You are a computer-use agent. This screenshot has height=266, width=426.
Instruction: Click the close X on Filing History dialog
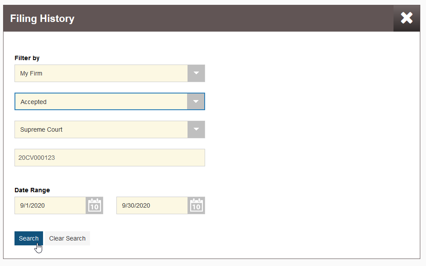tap(406, 18)
